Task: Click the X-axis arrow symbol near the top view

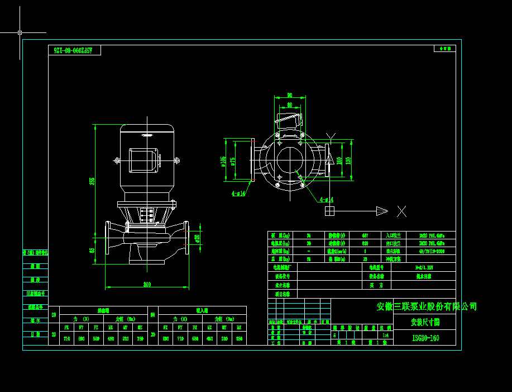Action: [382, 211]
